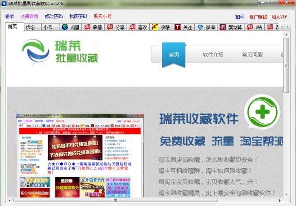Screen dimensions: 296x206
Task: Click the diamond icon on the 微淘 tab
Action: coord(200,27)
